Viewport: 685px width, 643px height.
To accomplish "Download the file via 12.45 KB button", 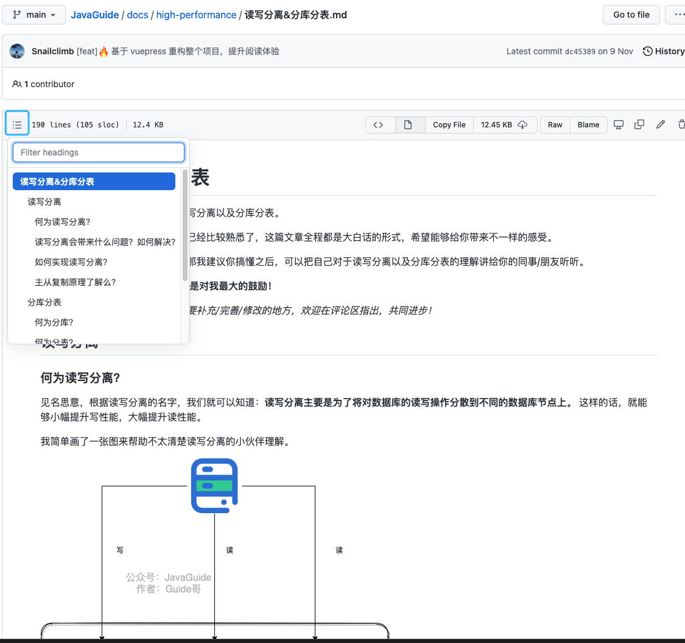I will (x=504, y=125).
